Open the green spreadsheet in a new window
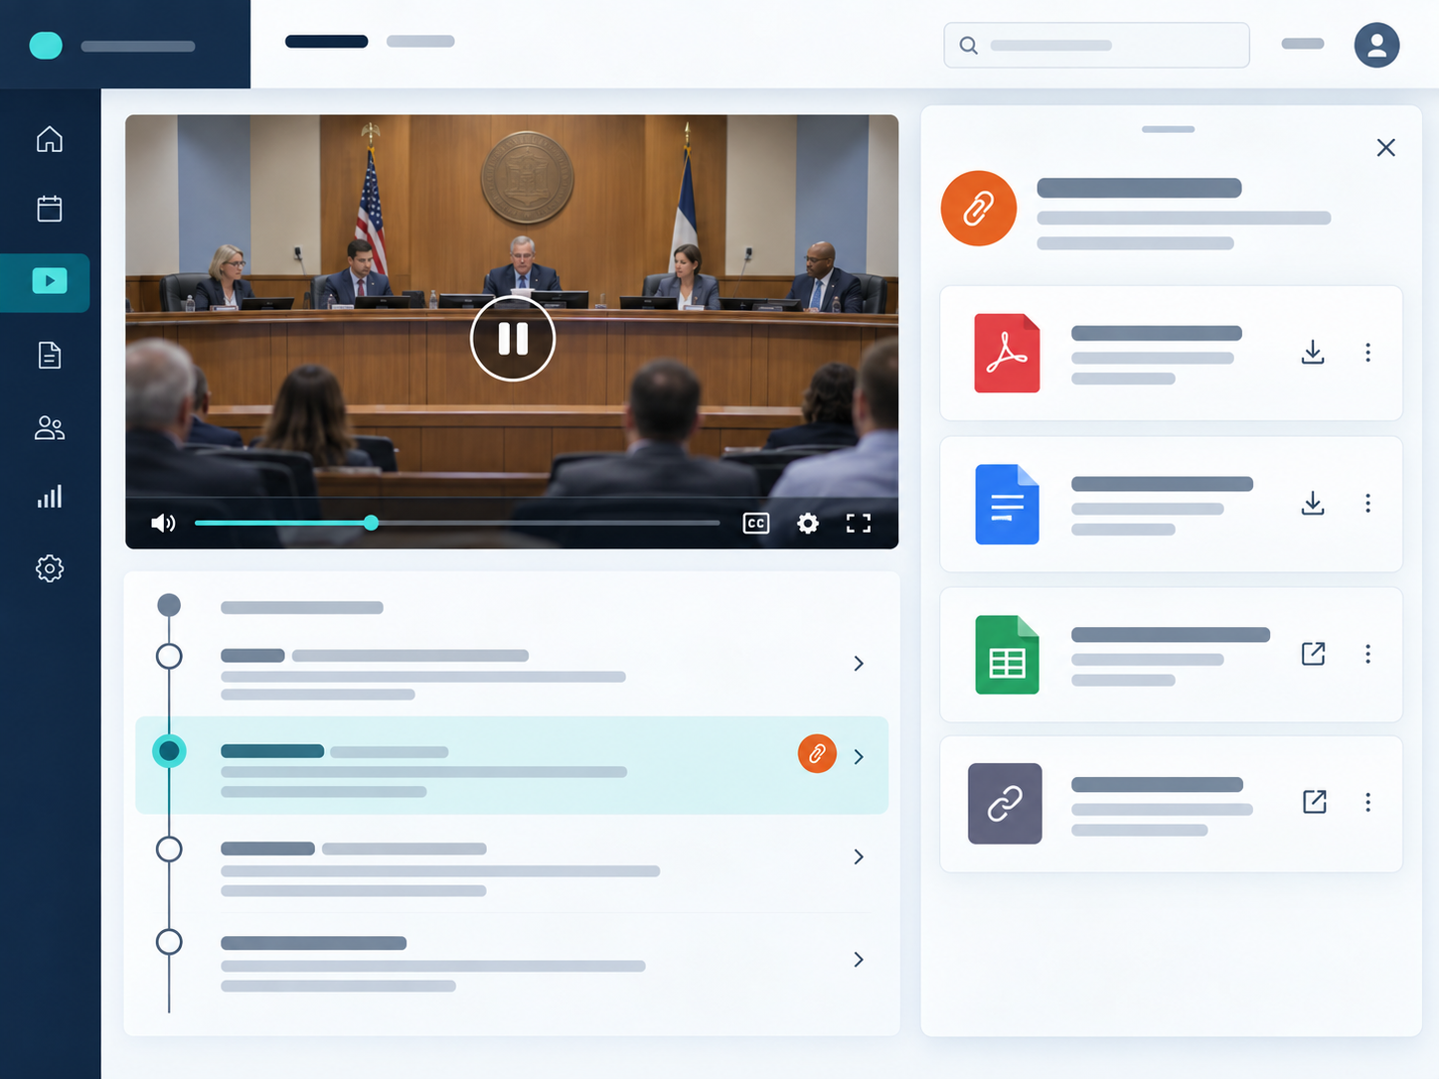 click(x=1313, y=654)
